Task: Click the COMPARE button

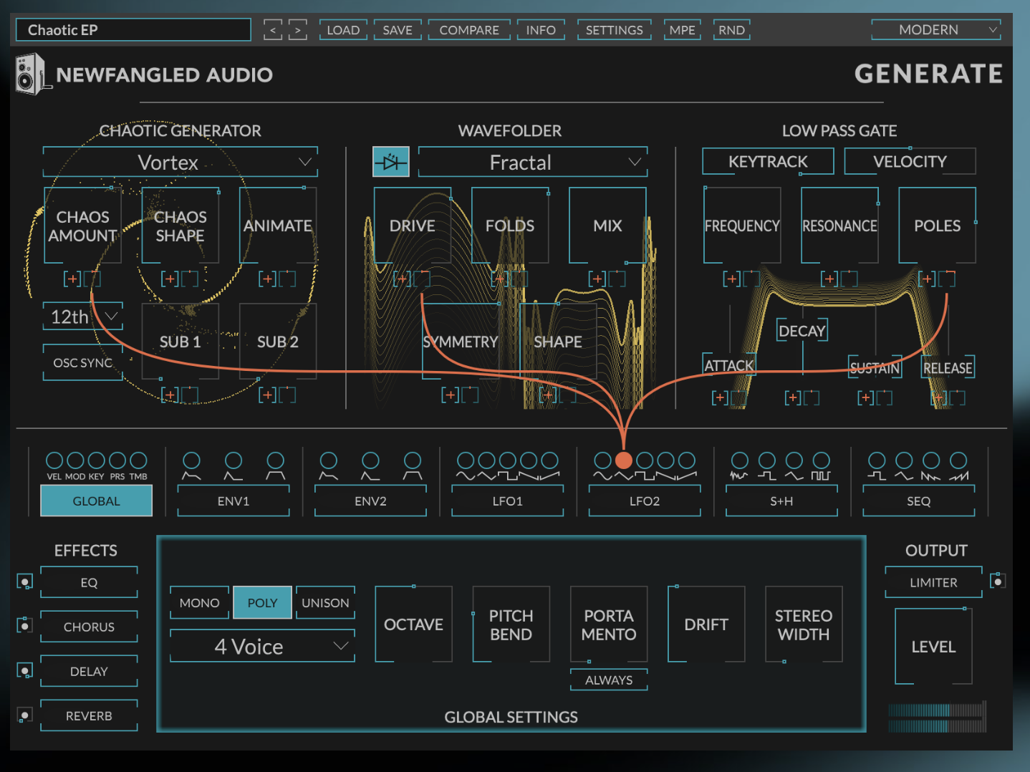Action: click(x=469, y=29)
